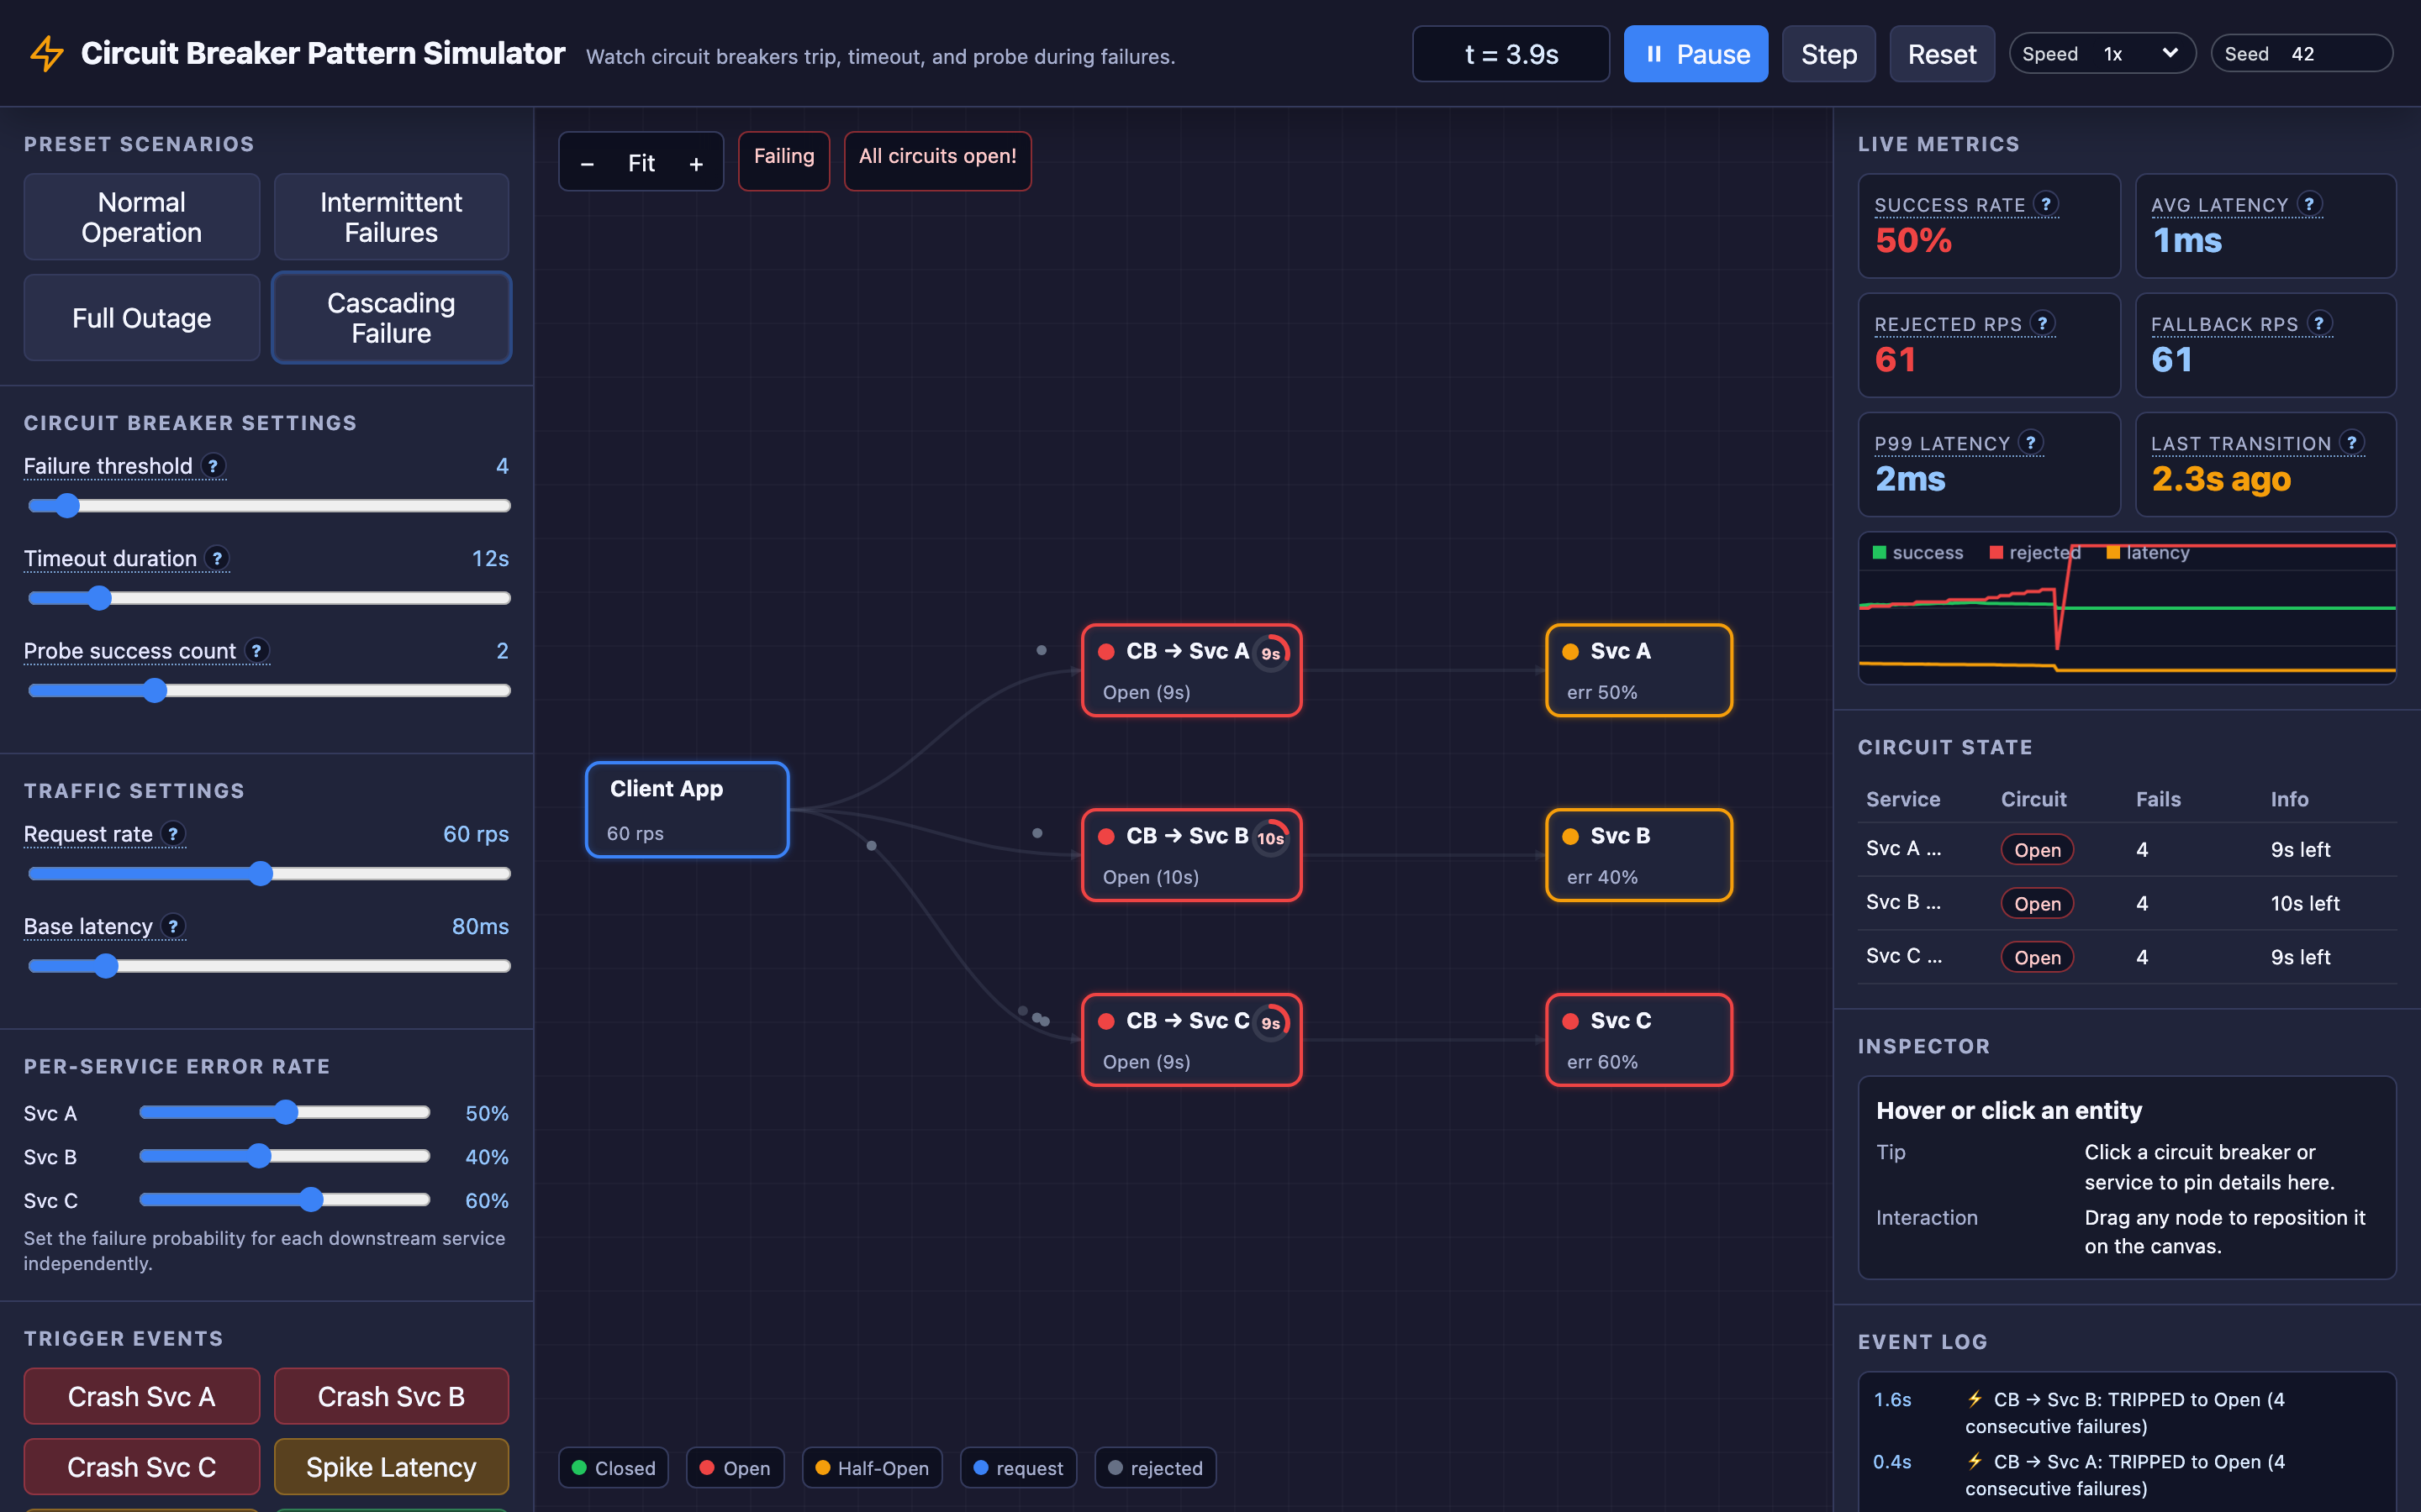
Task: Click the 9s timer ring on CB Svc A
Action: point(1270,653)
